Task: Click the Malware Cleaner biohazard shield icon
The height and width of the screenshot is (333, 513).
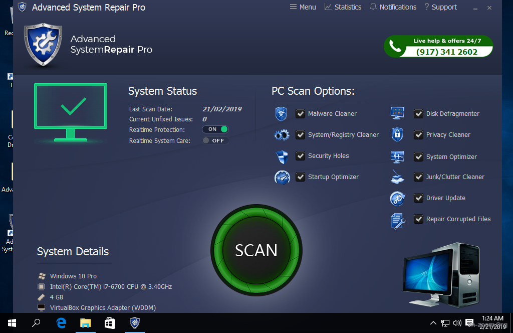Action: pyautogui.click(x=281, y=114)
